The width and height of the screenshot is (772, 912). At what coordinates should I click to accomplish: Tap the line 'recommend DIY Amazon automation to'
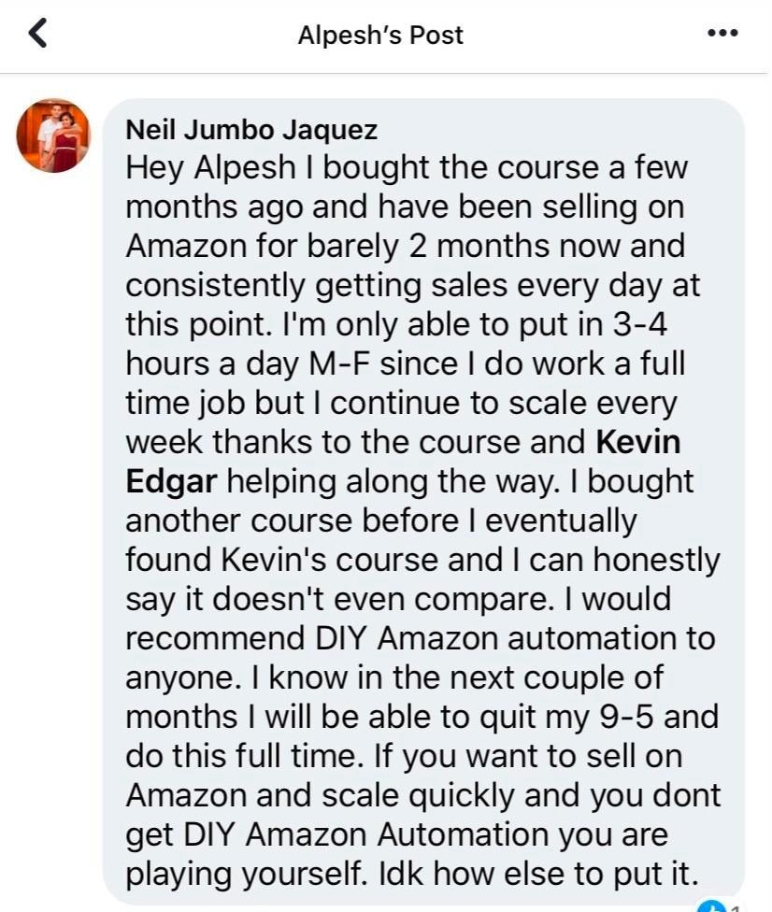tap(420, 638)
